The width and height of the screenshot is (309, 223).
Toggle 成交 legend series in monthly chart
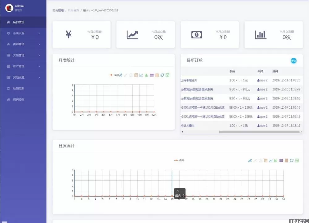(114, 75)
